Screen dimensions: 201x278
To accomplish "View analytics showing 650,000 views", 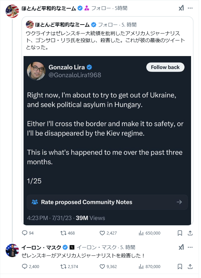I will pos(141,233).
